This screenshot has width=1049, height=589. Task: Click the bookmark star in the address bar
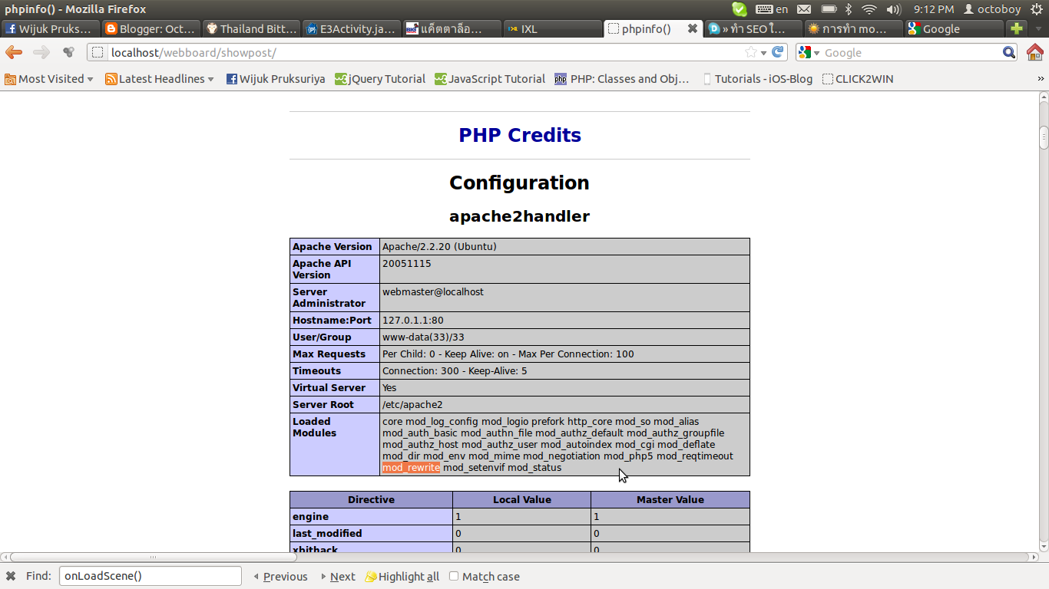pyautogui.click(x=750, y=52)
